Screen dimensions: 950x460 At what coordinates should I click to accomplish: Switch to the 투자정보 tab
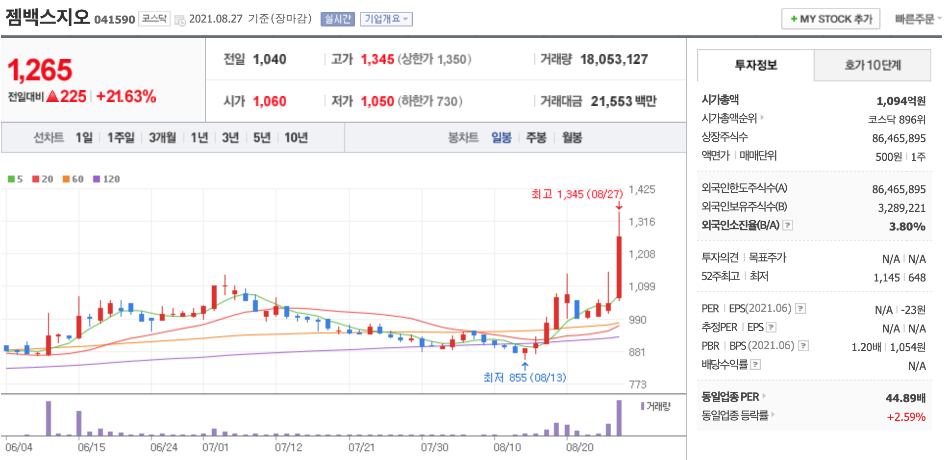point(755,65)
